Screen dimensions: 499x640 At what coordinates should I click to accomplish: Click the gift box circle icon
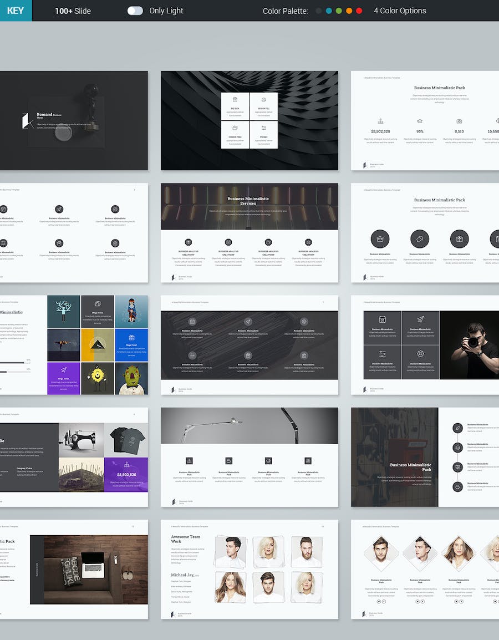point(459,239)
